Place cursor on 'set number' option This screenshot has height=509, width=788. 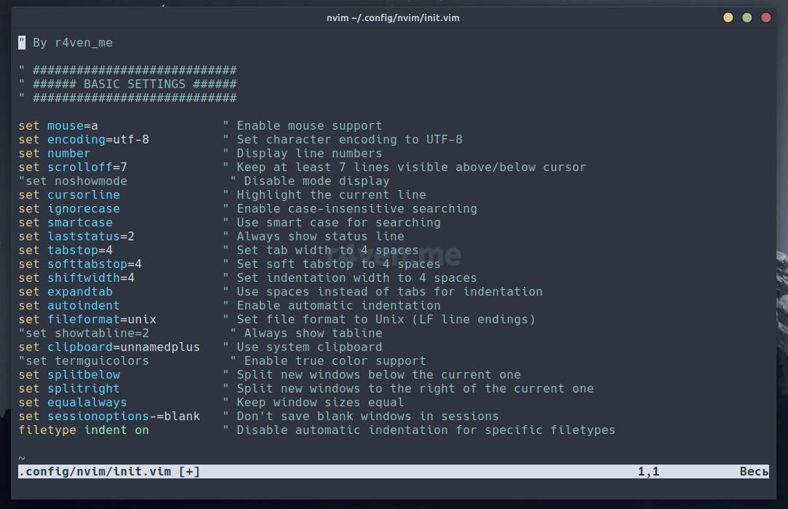point(55,154)
